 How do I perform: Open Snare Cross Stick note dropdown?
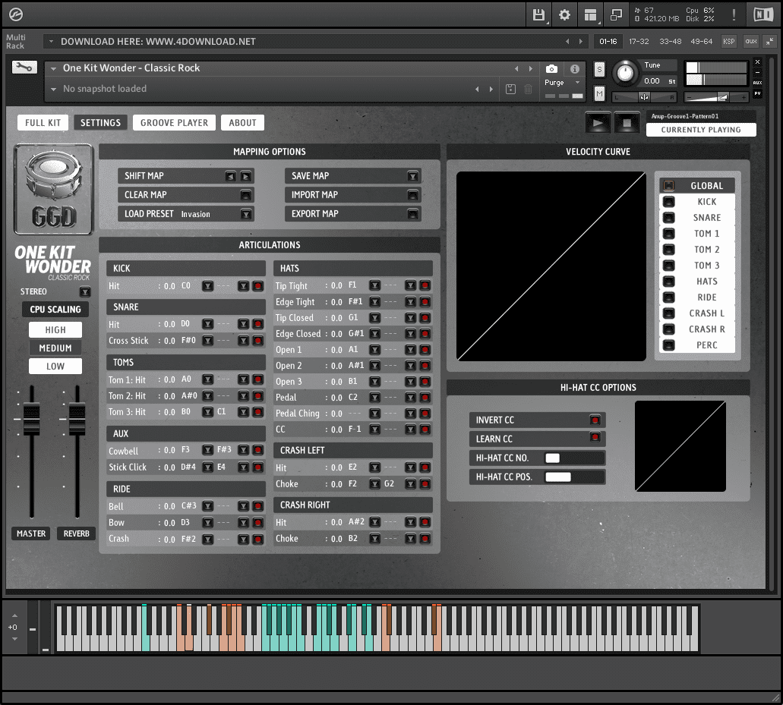pyautogui.click(x=208, y=341)
